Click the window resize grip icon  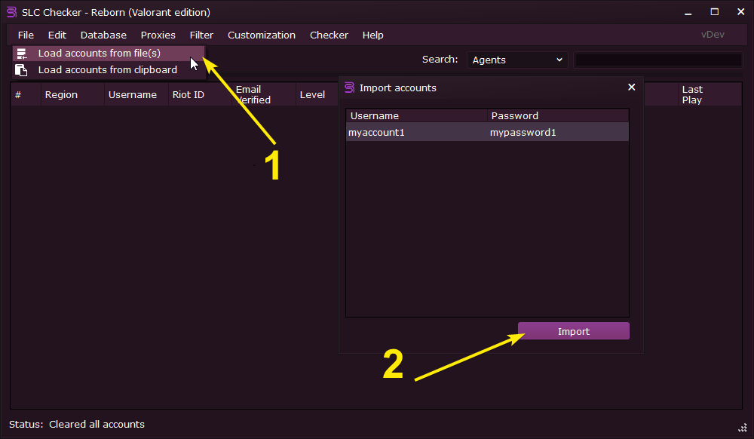click(x=743, y=428)
